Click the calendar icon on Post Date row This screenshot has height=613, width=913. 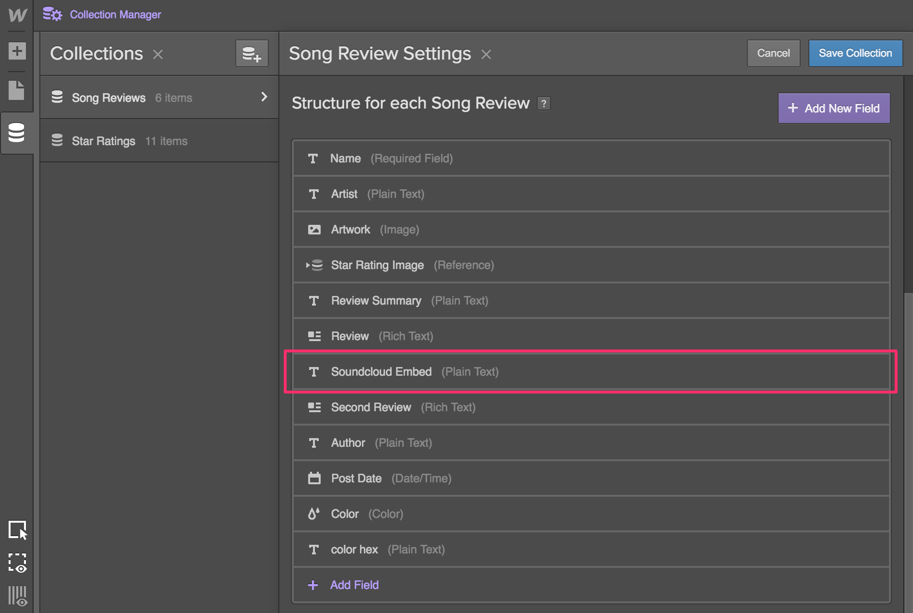pyautogui.click(x=314, y=478)
